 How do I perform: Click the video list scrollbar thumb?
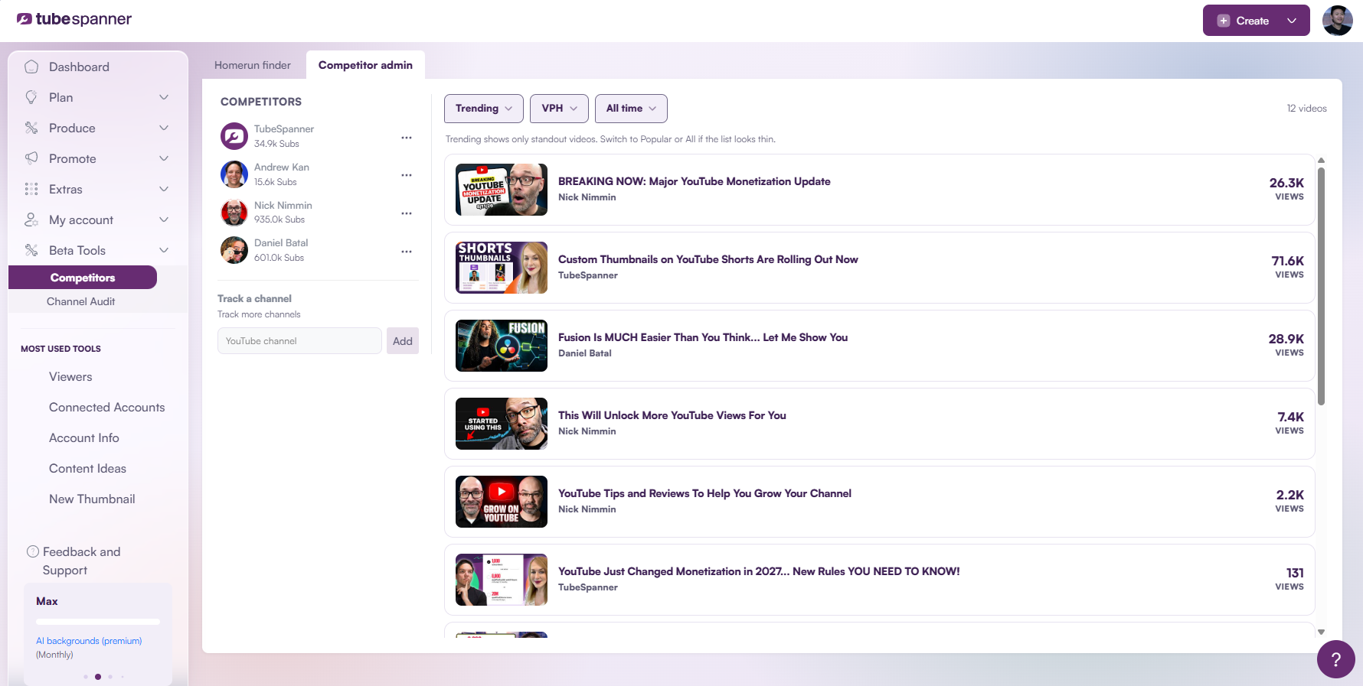(1321, 286)
